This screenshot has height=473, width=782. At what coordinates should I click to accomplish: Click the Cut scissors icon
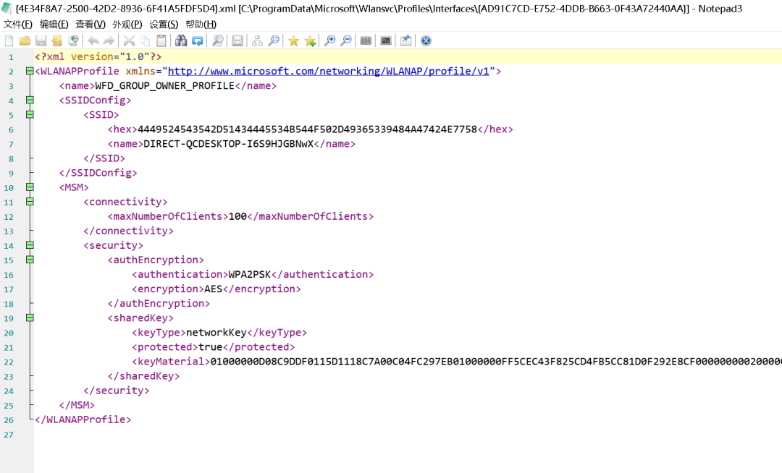129,41
